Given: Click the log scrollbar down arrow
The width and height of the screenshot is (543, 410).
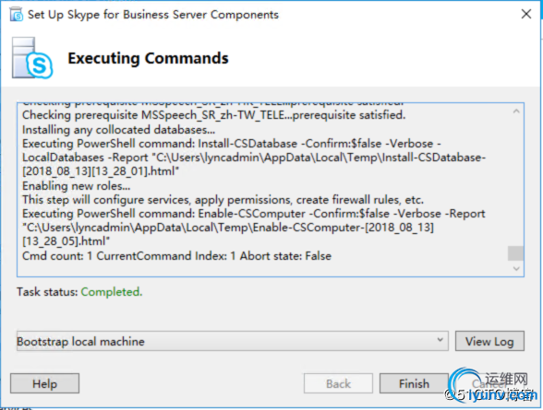Looking at the screenshot, I should coord(516,269).
